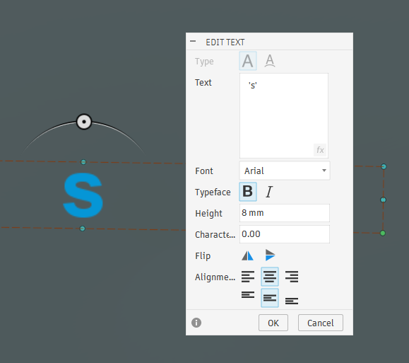Viewport: 409px width, 363px height.
Task: Click the Height field showing 8 mm
Action: pyautogui.click(x=285, y=213)
